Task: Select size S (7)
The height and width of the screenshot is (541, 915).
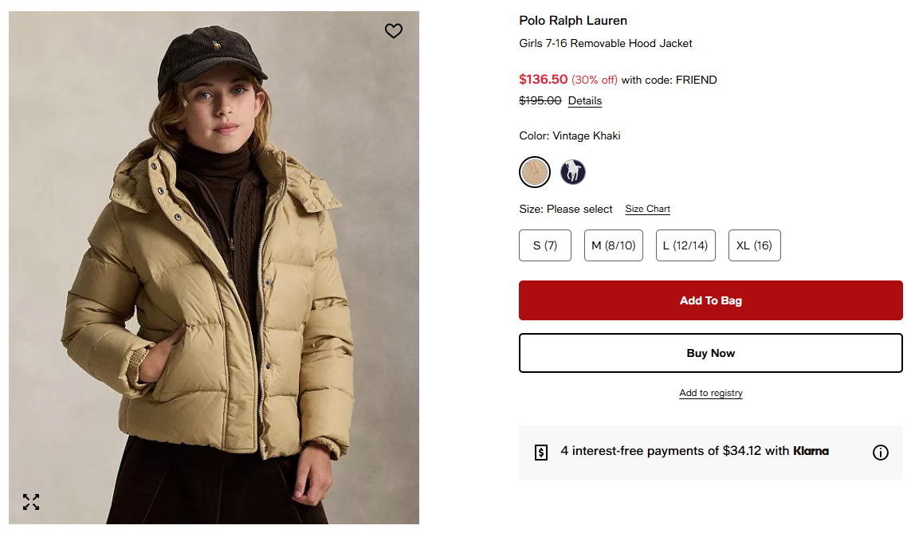Action: 545,245
